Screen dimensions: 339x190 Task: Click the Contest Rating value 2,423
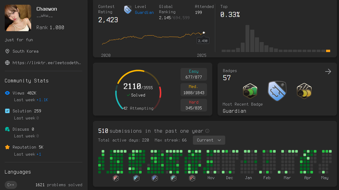[x=108, y=20]
